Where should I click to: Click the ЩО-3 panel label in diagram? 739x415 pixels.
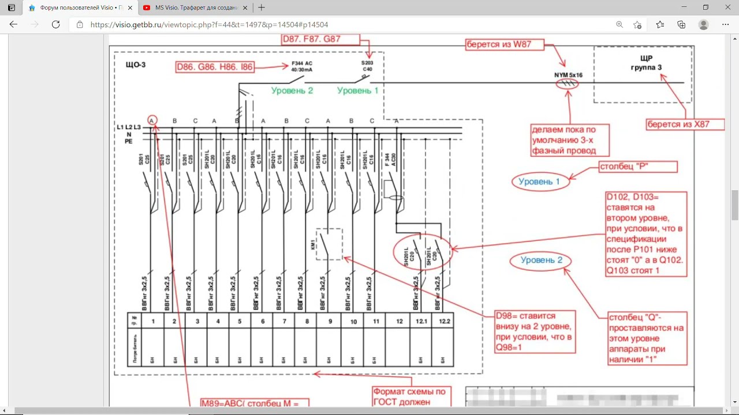[136, 65]
